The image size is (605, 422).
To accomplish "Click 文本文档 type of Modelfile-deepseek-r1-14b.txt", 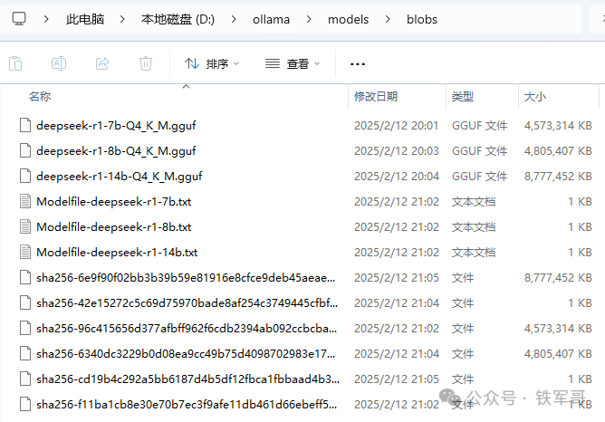I will 474,253.
